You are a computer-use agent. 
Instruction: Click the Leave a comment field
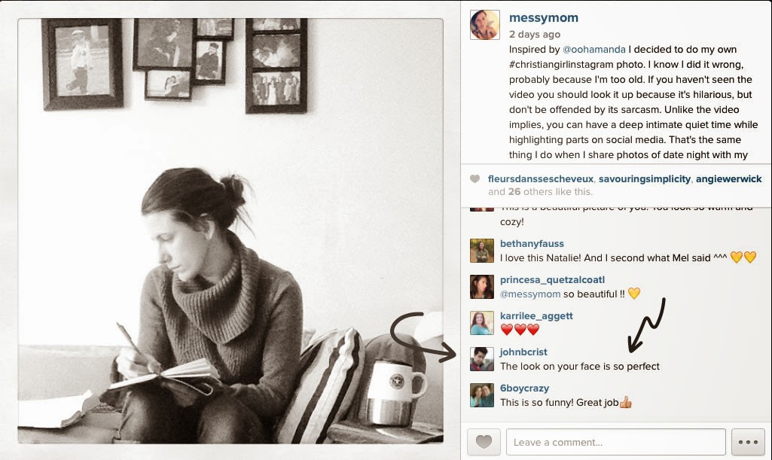coord(616,442)
